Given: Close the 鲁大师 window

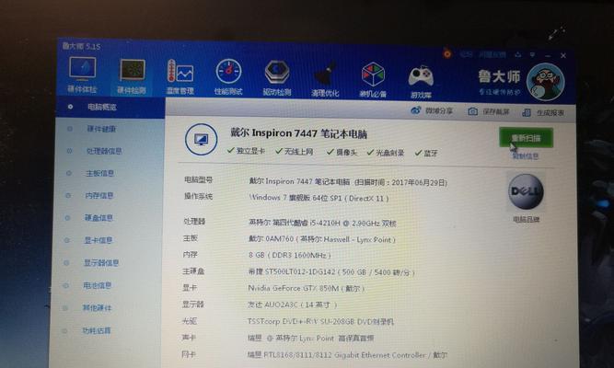Looking at the screenshot, I should coord(562,56).
